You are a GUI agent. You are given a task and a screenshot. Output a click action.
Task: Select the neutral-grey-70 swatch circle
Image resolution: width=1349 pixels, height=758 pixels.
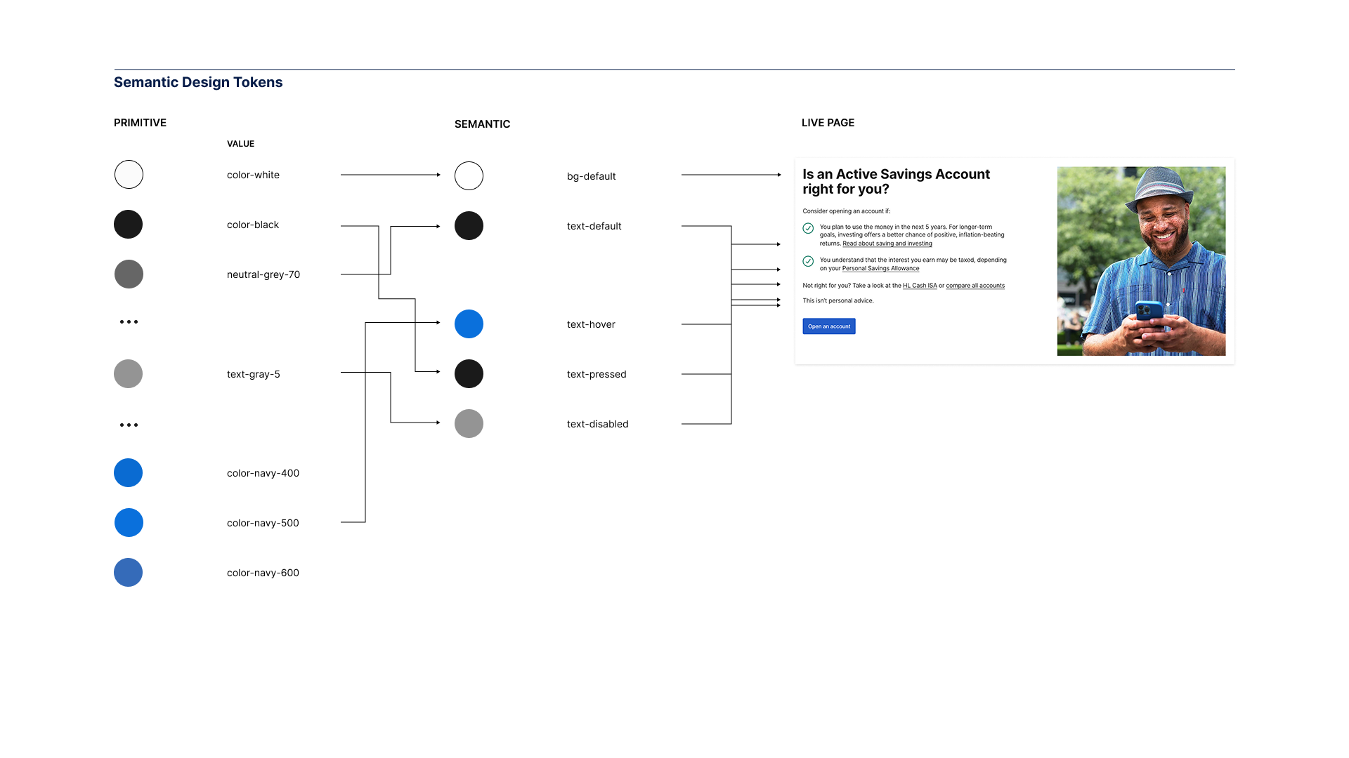tap(128, 274)
